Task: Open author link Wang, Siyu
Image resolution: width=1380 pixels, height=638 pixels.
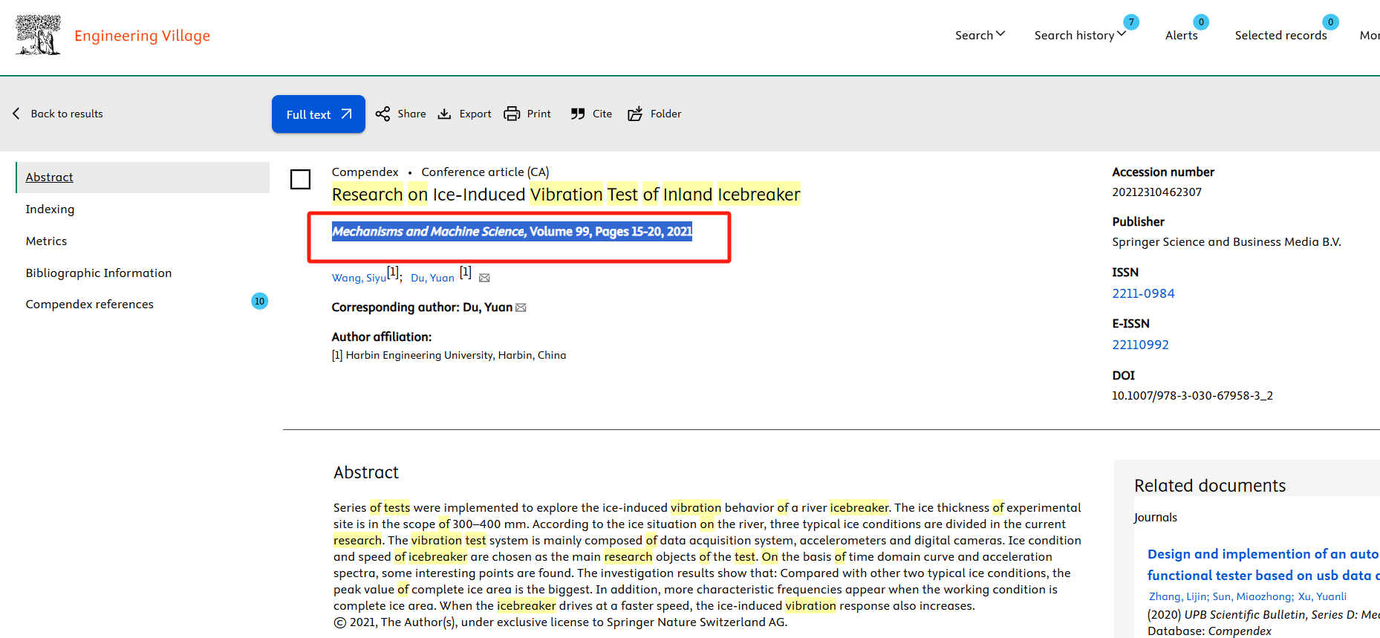Action: point(359,278)
